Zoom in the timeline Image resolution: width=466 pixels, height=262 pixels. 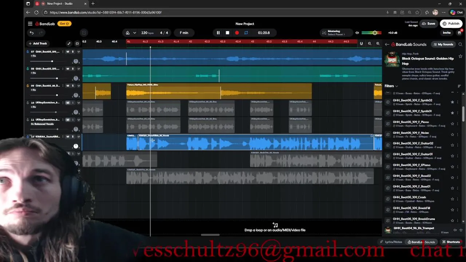[378, 44]
